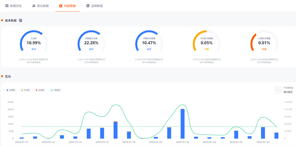Viewport: 296px width, 146px height.
Task: Click the blue bar above 2024-01-14
Action: (x=75, y=137)
